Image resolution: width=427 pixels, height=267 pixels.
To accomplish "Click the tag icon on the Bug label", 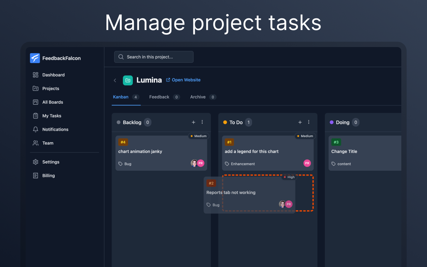I will click(120, 164).
